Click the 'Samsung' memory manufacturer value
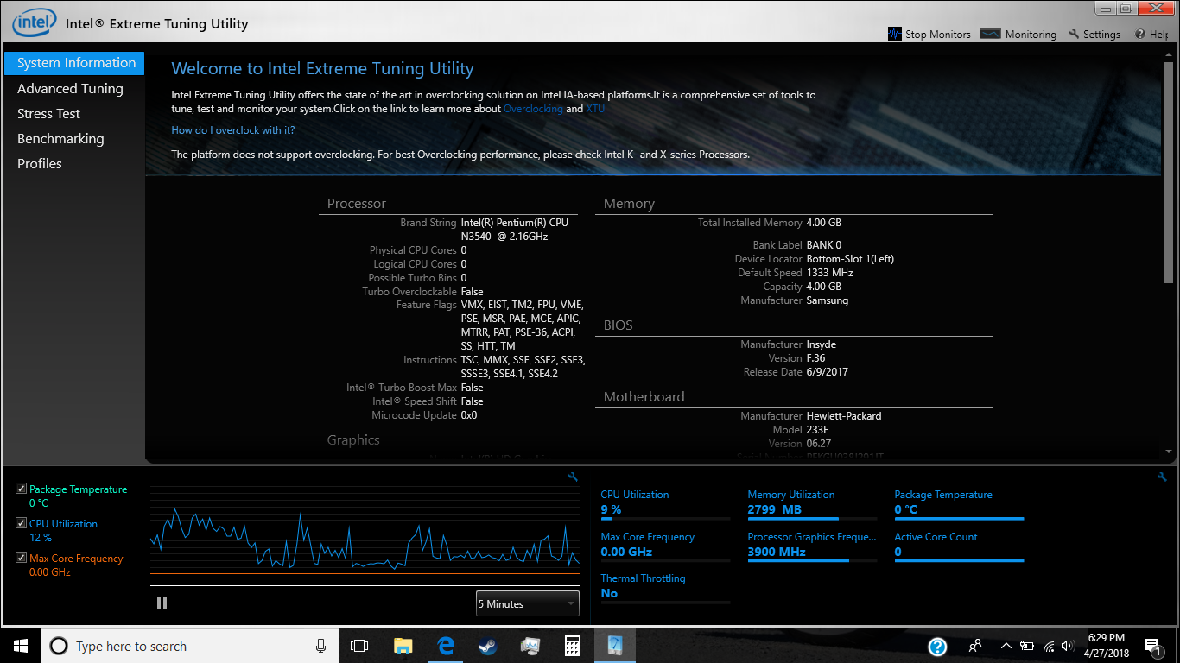 (828, 300)
